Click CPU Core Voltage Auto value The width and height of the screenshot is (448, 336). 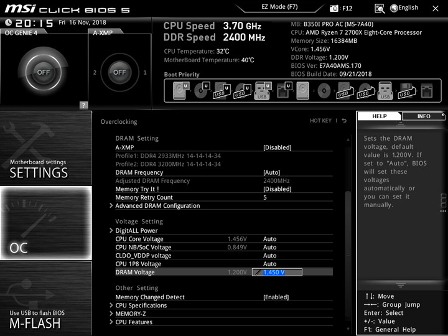269,239
